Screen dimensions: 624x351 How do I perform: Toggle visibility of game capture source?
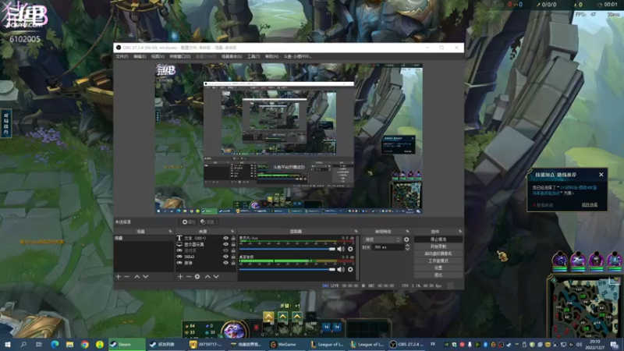(x=225, y=250)
